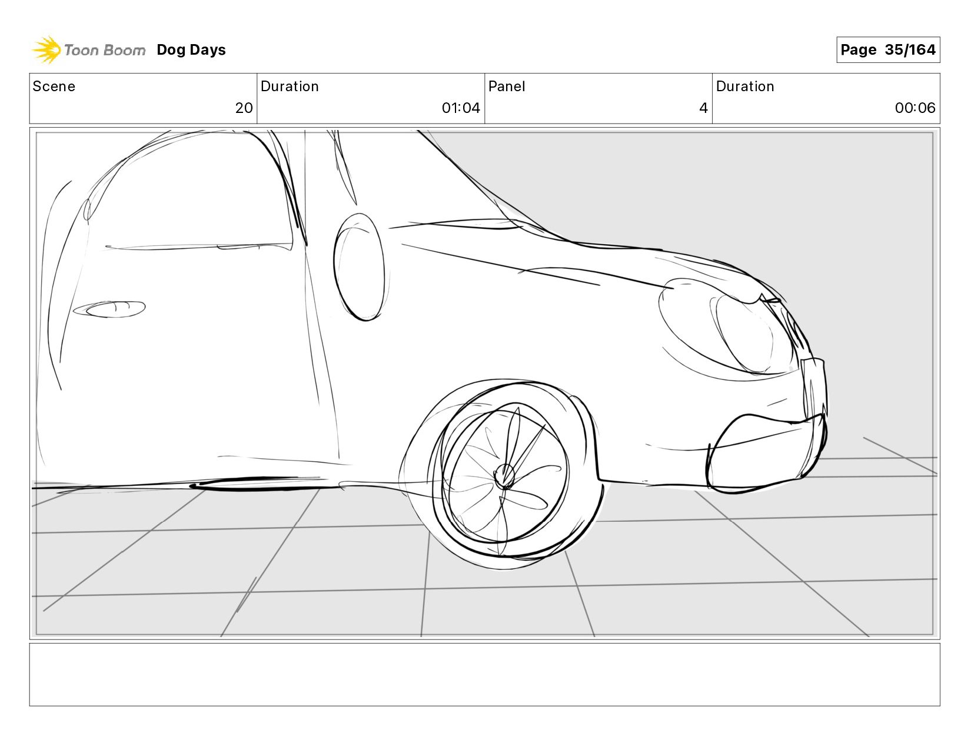Screen dimensions: 971x750
Task: Select the panel duration '00:06'
Action: (x=915, y=108)
